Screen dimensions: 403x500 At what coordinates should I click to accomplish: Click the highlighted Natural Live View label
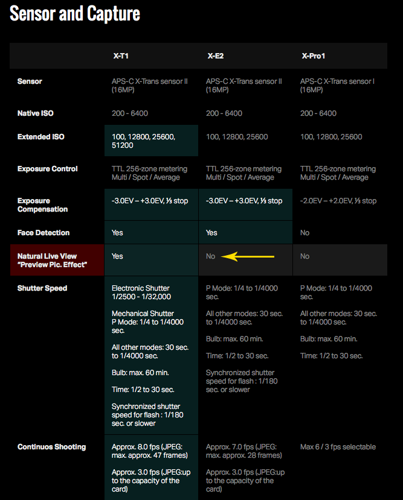pos(52,261)
